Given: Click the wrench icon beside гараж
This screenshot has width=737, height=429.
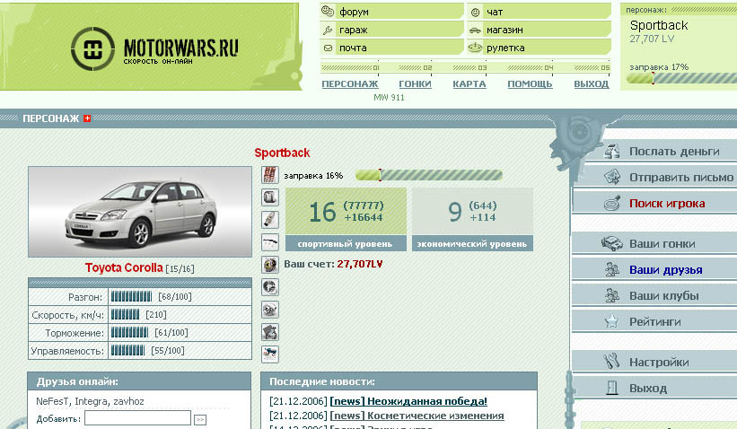Looking at the screenshot, I should [x=328, y=30].
